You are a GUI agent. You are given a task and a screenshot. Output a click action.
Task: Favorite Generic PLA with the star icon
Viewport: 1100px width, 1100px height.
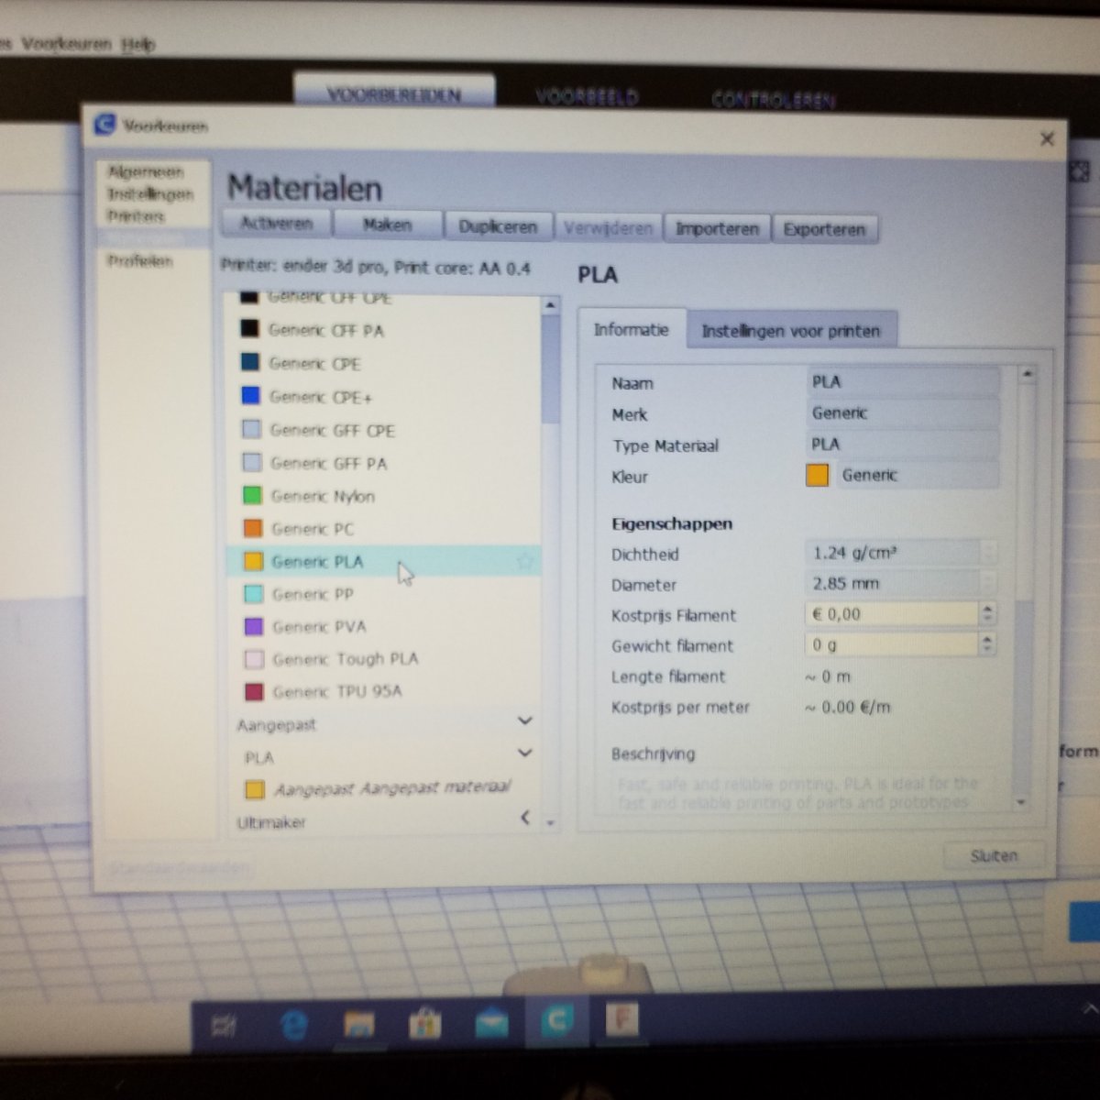tap(525, 561)
